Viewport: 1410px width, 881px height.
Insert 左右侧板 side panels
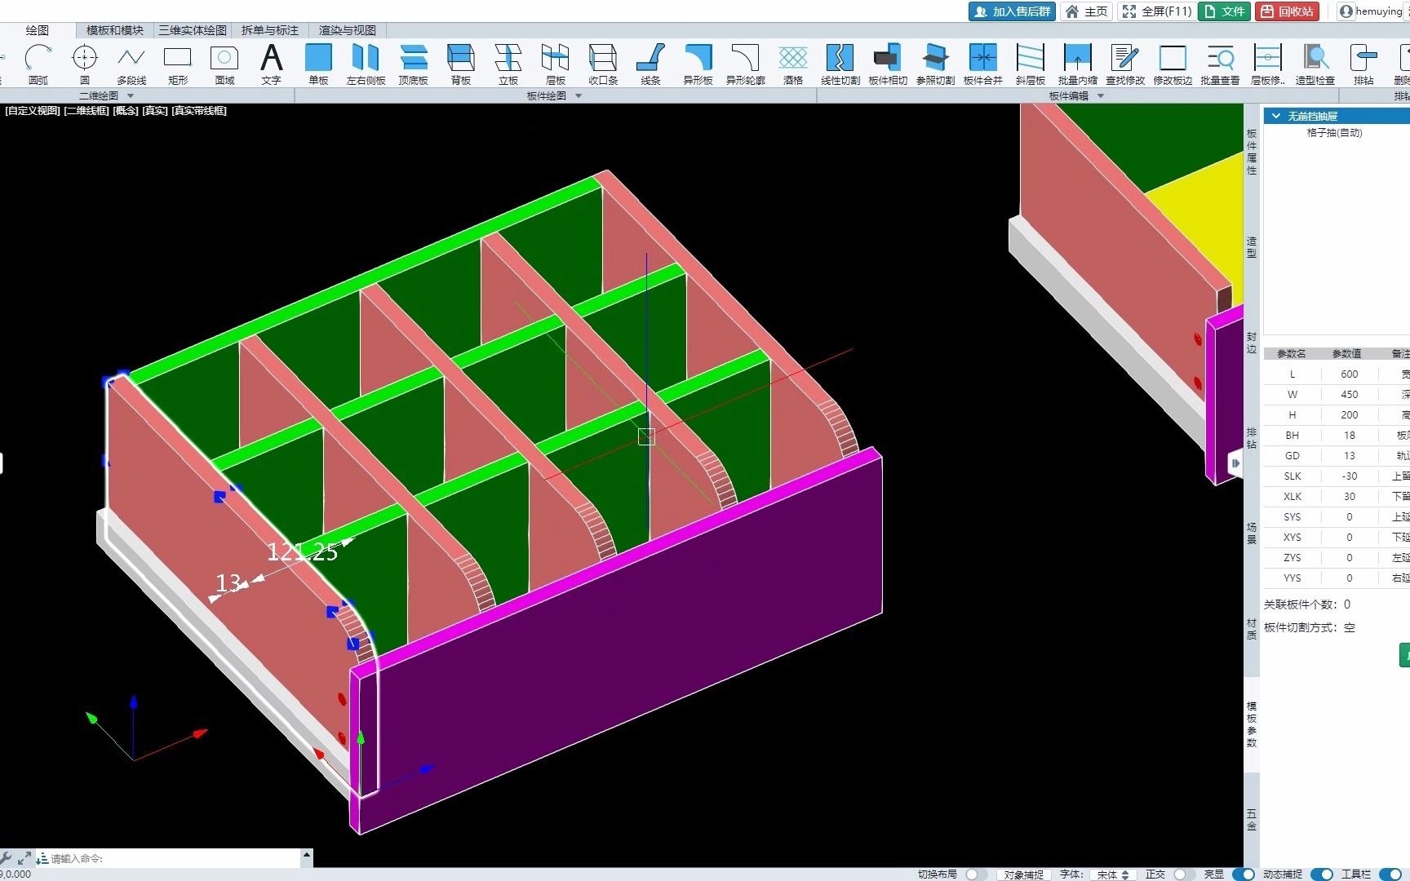(x=366, y=64)
